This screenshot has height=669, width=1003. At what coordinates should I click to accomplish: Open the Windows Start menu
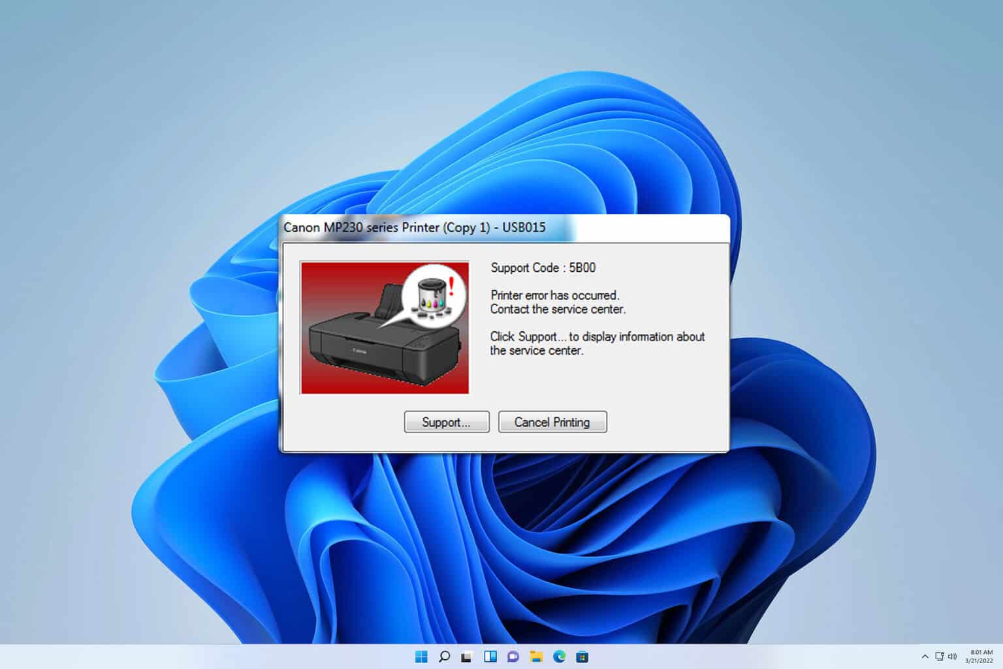(x=421, y=657)
